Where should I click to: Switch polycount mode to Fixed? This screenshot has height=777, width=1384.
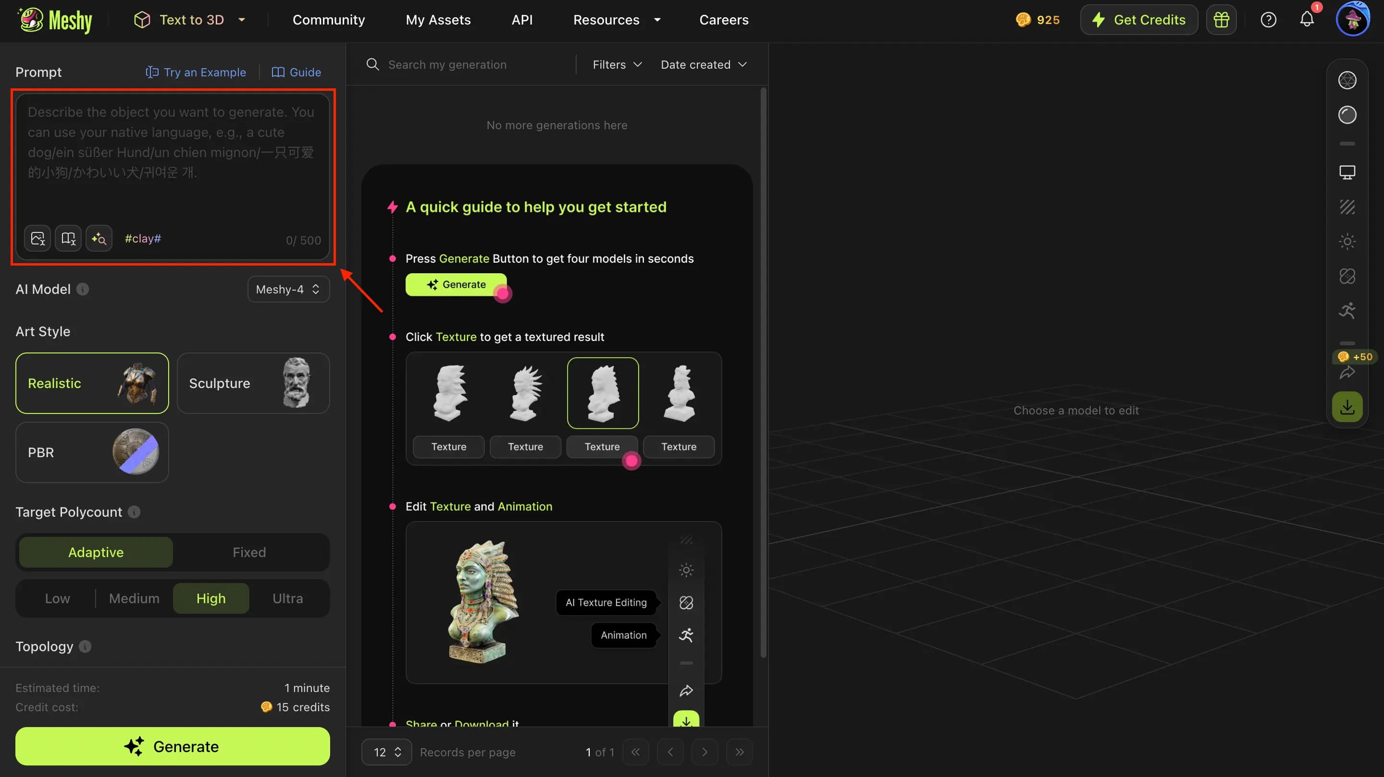point(249,552)
